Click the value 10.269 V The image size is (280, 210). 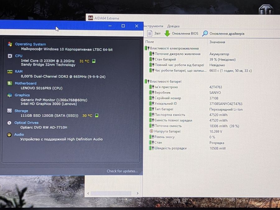216,132
